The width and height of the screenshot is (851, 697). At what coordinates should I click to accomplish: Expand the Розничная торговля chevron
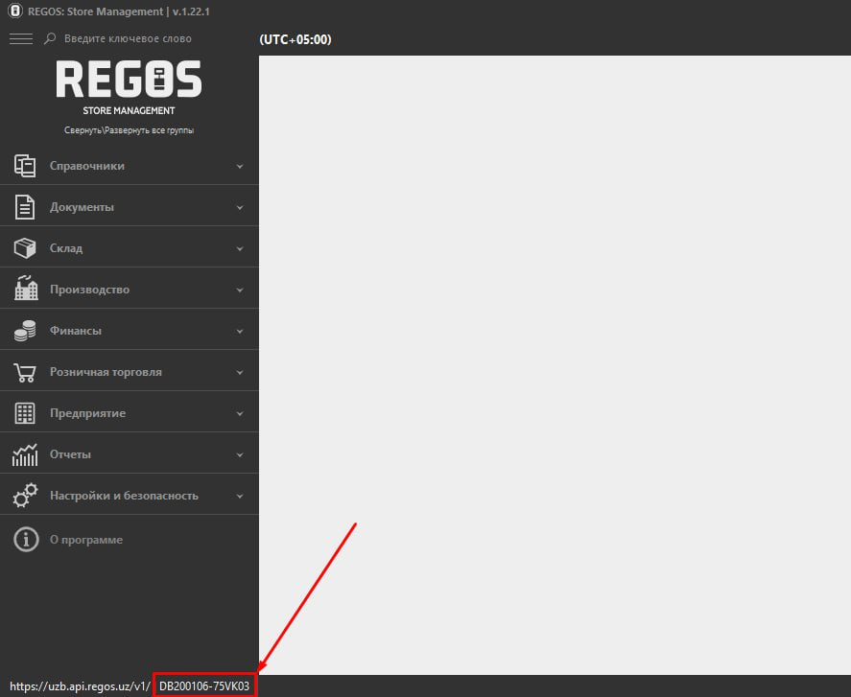click(x=239, y=372)
